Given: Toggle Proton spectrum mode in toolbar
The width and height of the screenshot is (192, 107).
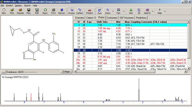Looking at the screenshot, I should click(71, 11).
